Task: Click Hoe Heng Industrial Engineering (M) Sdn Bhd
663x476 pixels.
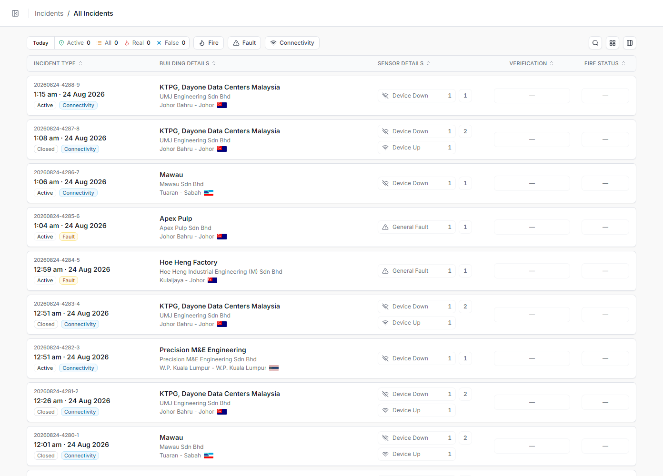Action: click(221, 272)
